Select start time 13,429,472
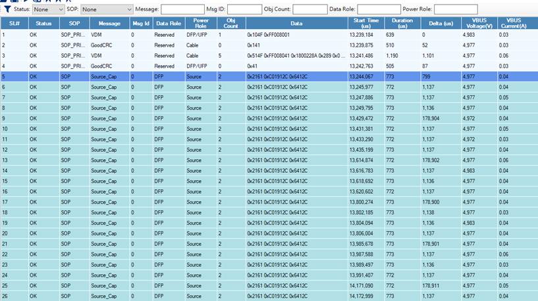The height and width of the screenshot is (301, 538). point(362,118)
